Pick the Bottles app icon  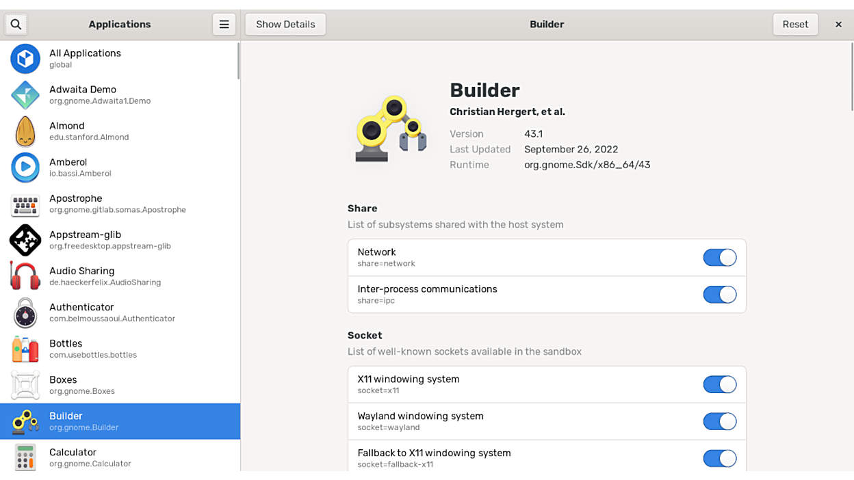[x=25, y=349]
